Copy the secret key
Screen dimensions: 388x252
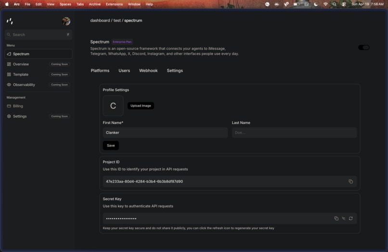click(x=336, y=218)
